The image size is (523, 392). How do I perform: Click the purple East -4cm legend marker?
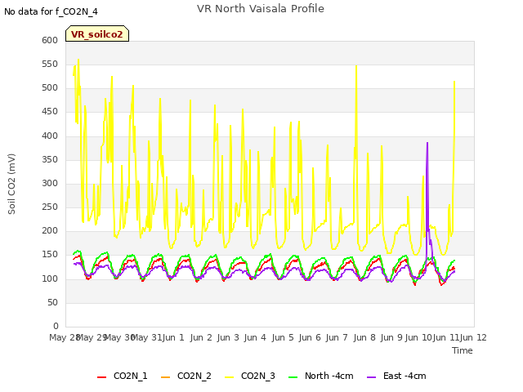pyautogui.click(x=372, y=377)
